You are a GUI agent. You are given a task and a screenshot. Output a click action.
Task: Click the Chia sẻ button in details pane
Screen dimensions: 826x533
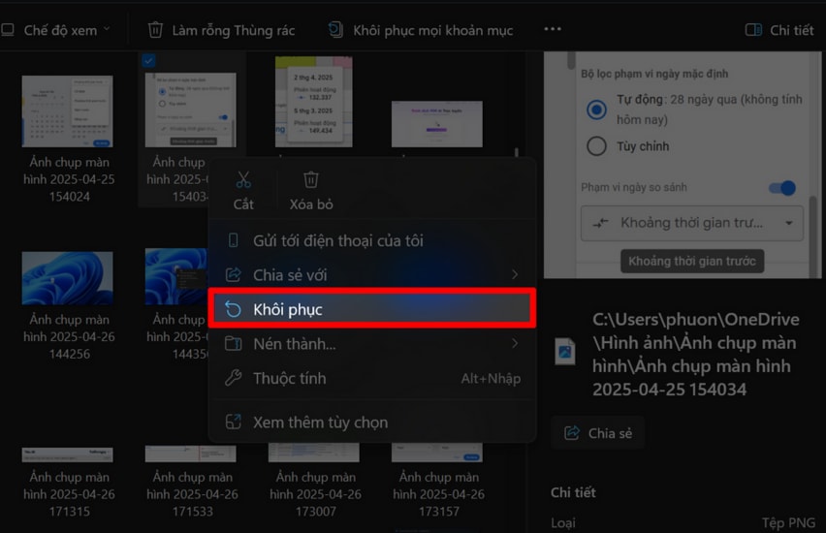(x=598, y=433)
